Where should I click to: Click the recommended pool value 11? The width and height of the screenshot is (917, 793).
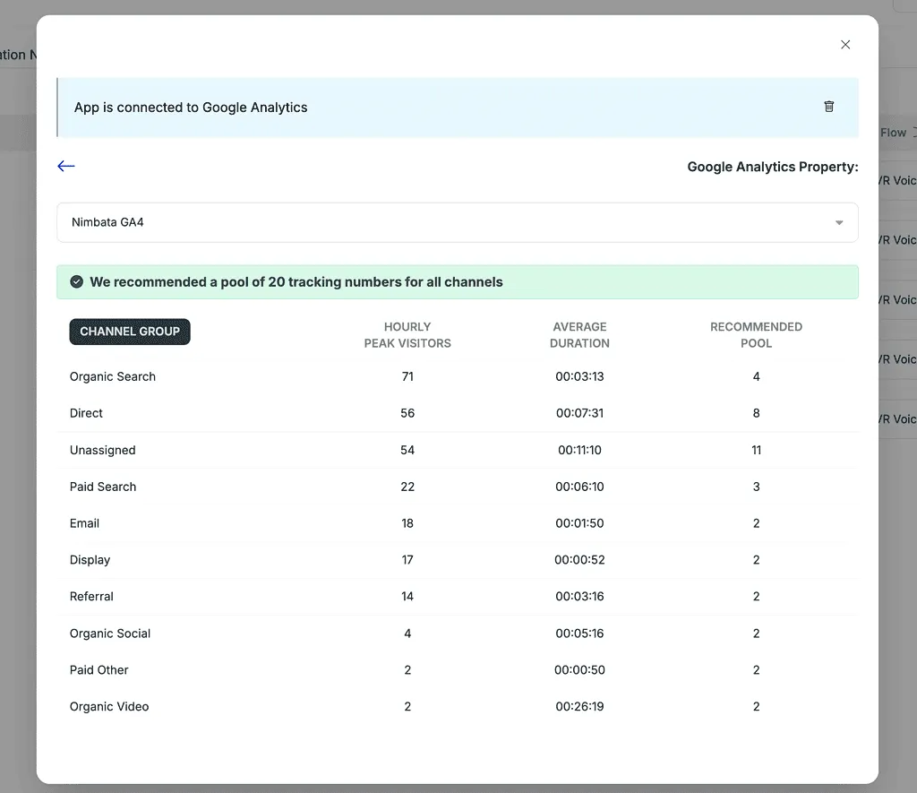pos(756,450)
